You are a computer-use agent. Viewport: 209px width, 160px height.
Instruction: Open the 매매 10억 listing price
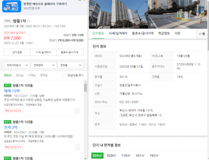coord(12,91)
